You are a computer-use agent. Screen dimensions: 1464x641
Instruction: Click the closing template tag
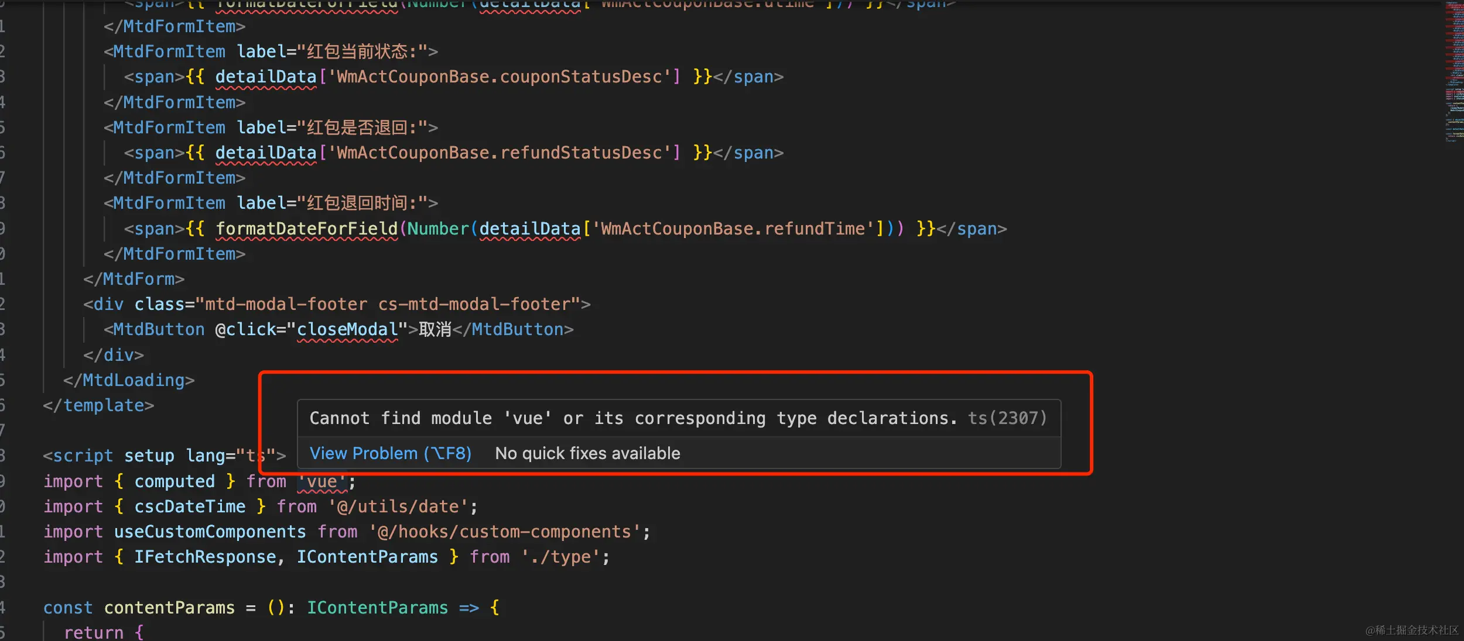(98, 405)
